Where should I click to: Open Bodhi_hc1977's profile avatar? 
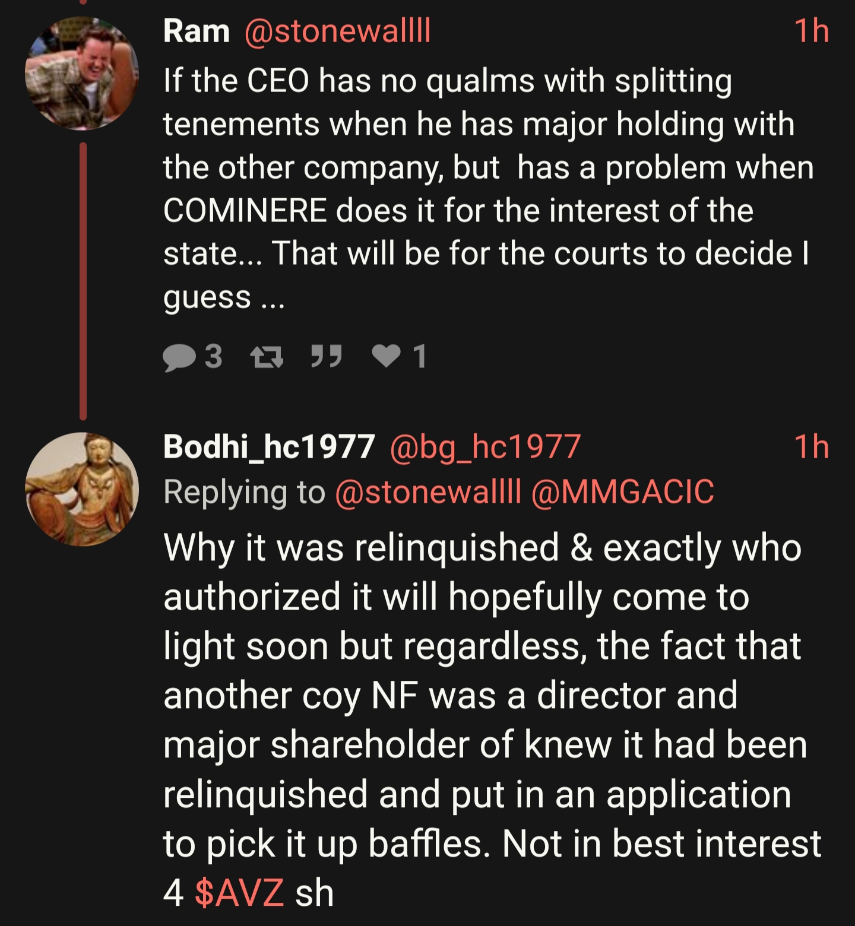point(82,489)
